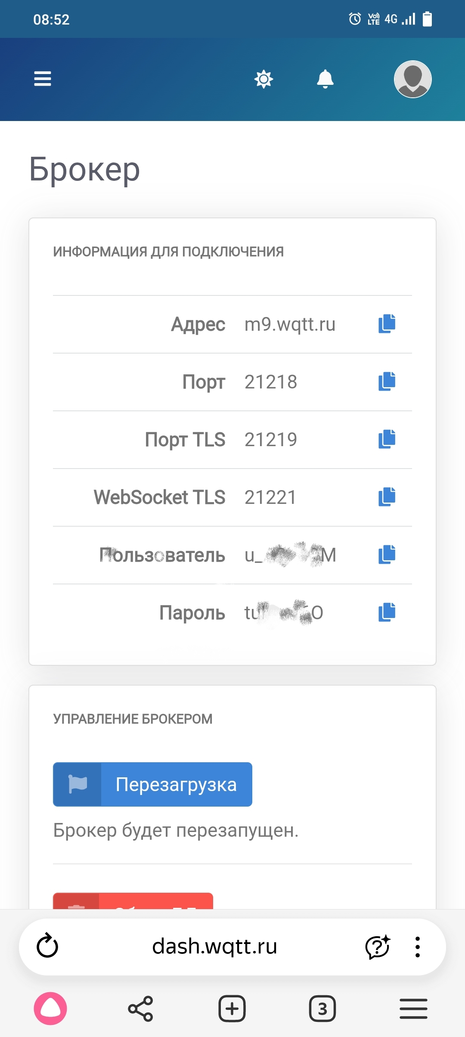Open the hamburger navigation menu

[x=43, y=79]
